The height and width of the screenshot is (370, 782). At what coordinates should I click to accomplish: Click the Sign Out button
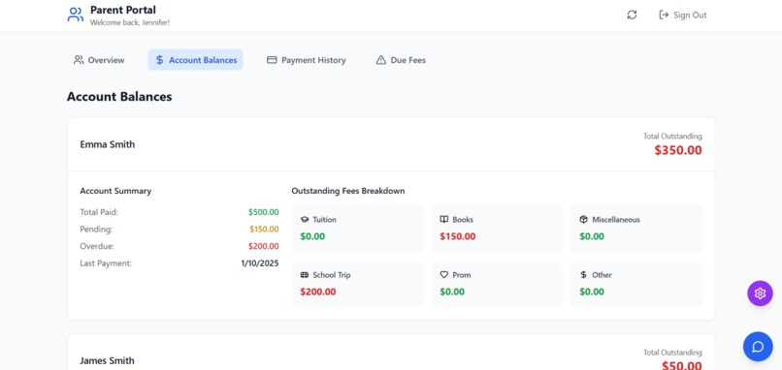[683, 15]
